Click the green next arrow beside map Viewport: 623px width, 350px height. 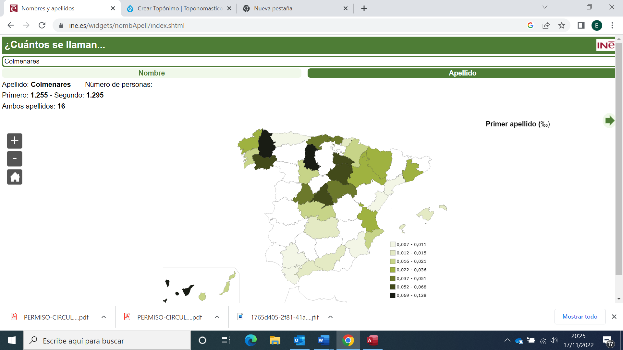pos(609,121)
